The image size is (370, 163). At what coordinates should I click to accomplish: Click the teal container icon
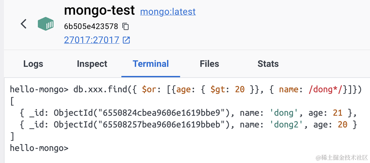45,24
